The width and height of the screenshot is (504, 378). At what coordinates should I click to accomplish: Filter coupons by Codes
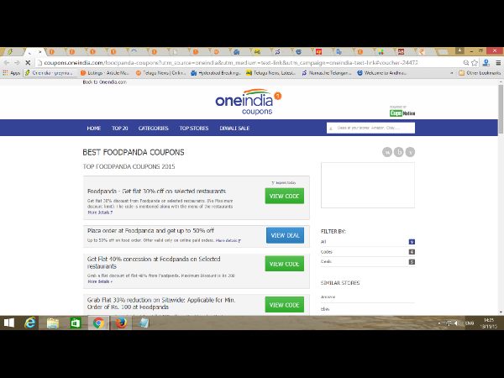327,251
